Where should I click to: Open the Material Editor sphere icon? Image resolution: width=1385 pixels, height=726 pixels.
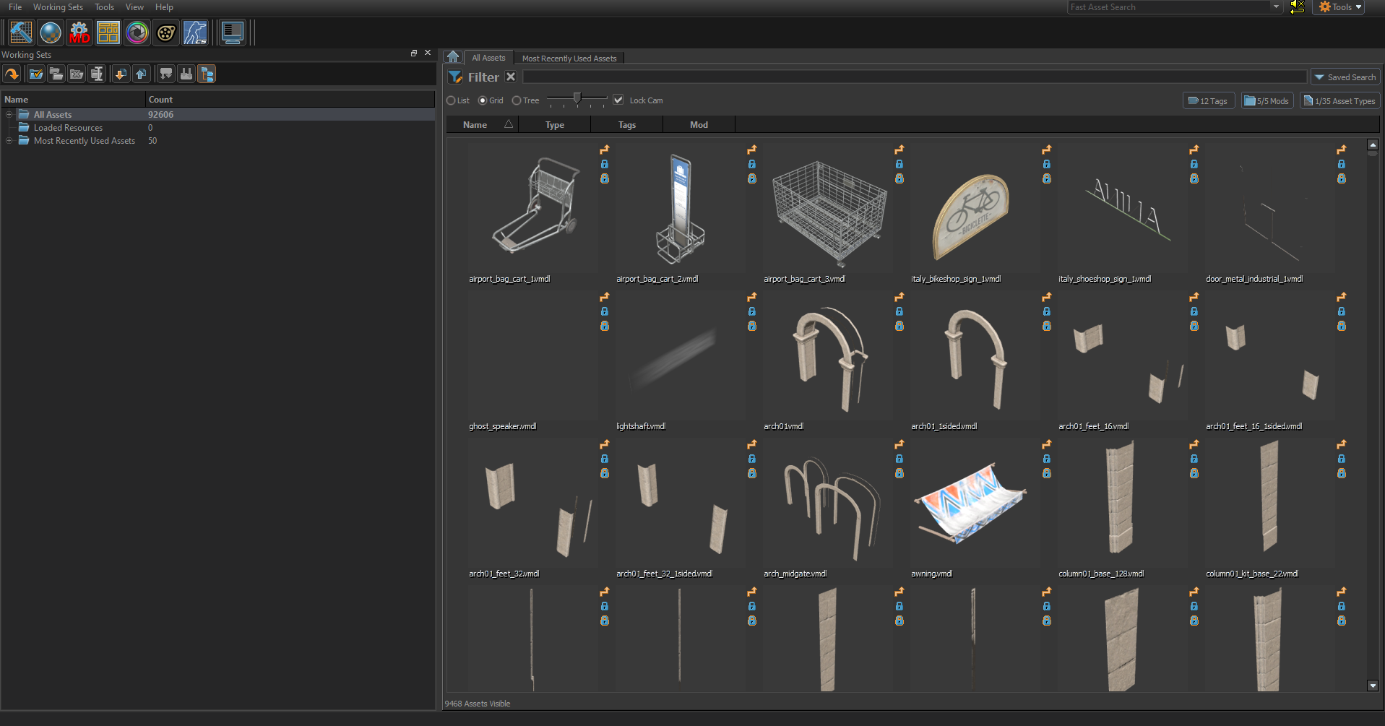pos(51,33)
